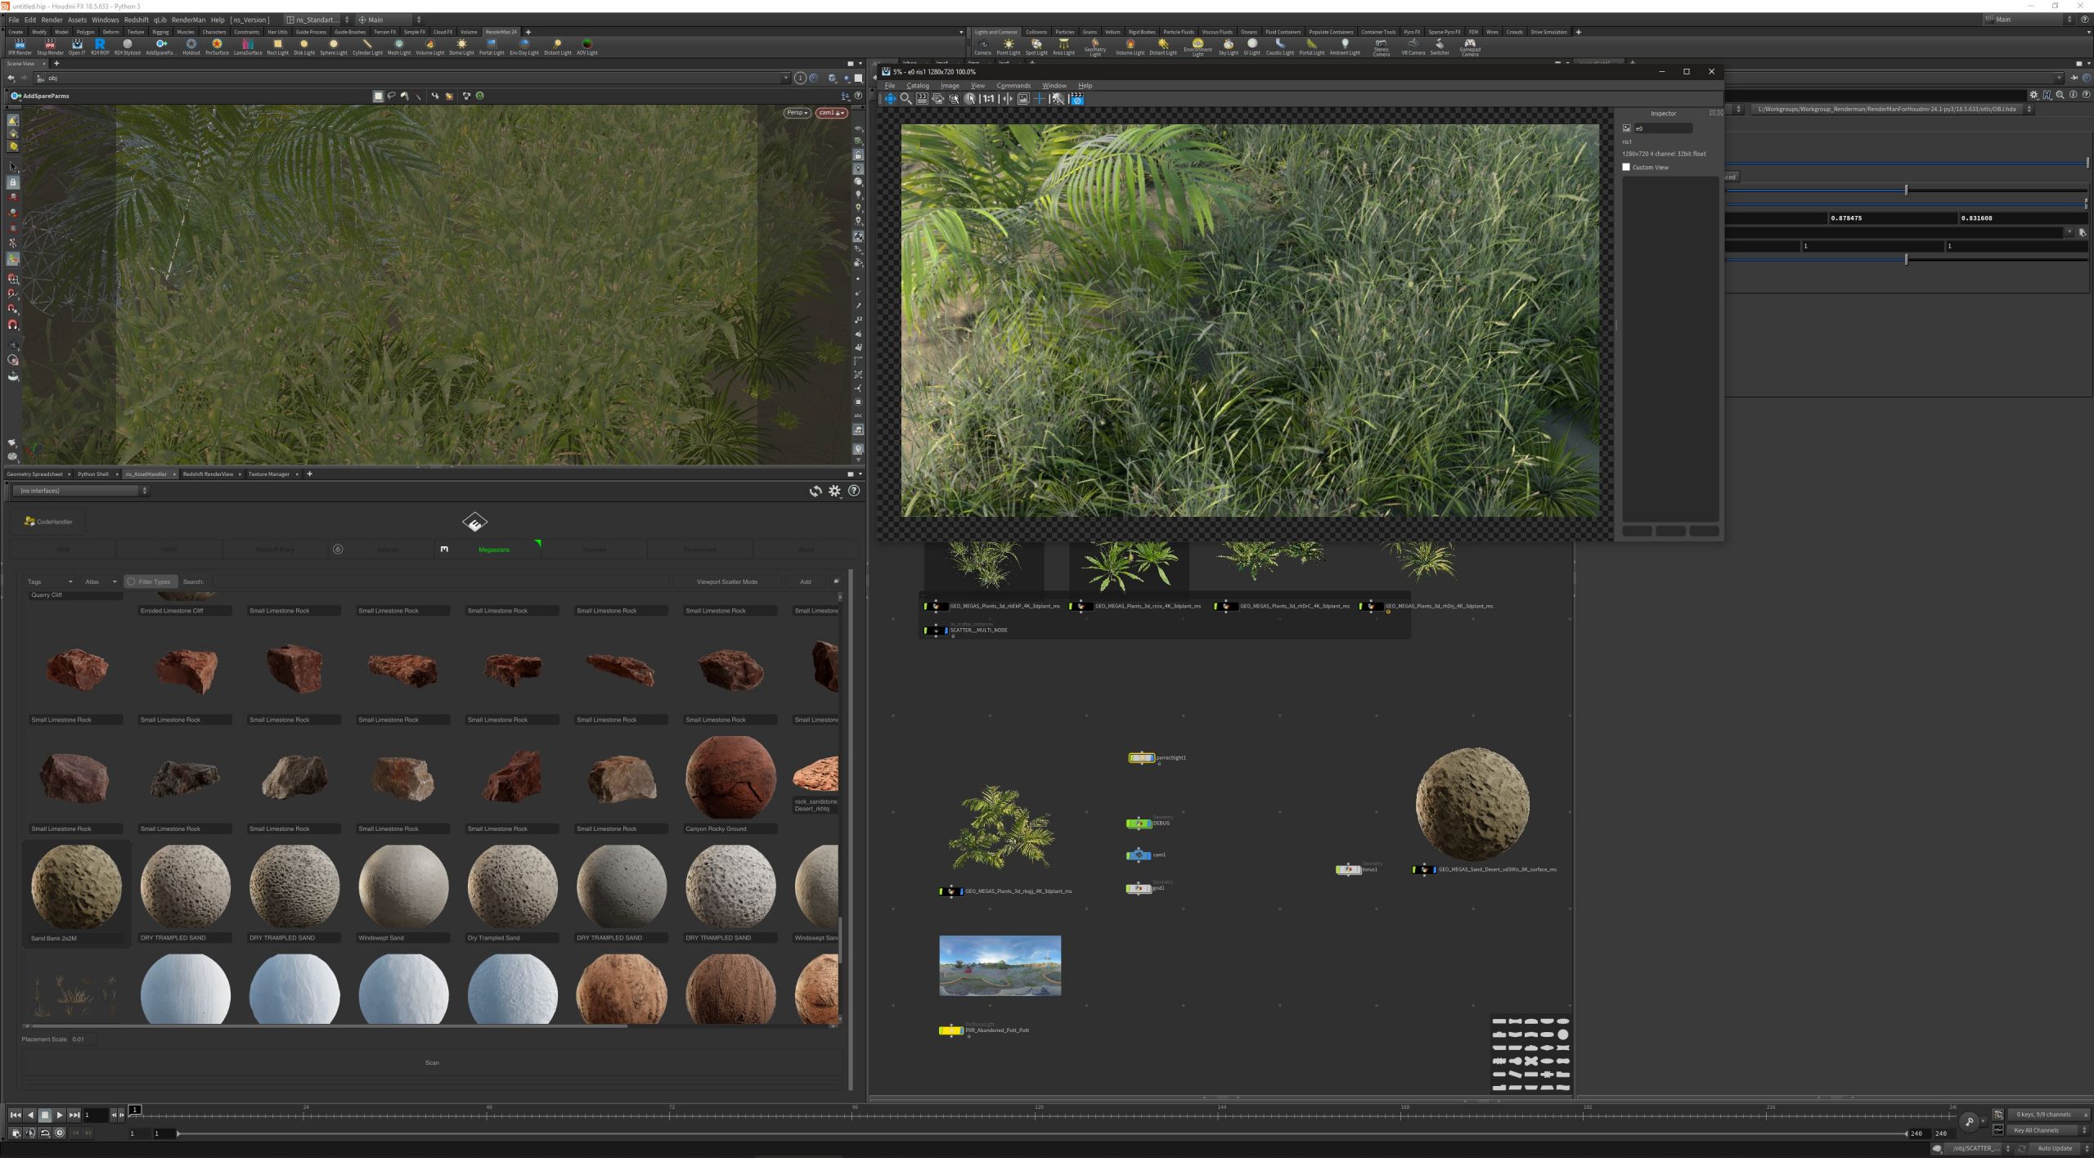Click the 1:1 zoom icon in render viewer
2094x1158 pixels.
[x=988, y=98]
